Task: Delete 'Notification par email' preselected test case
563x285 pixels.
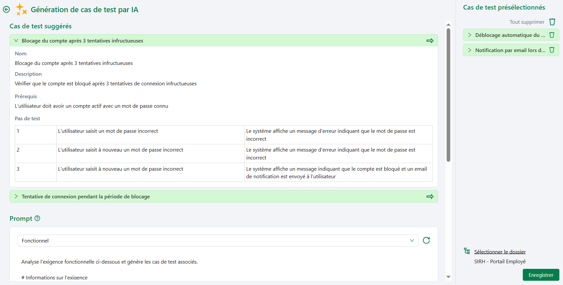Action: click(x=552, y=50)
